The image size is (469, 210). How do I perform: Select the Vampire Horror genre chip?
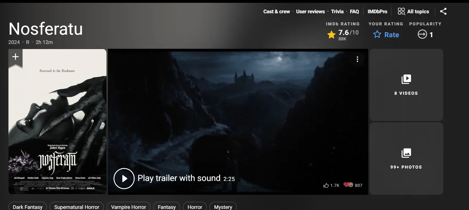point(128,207)
